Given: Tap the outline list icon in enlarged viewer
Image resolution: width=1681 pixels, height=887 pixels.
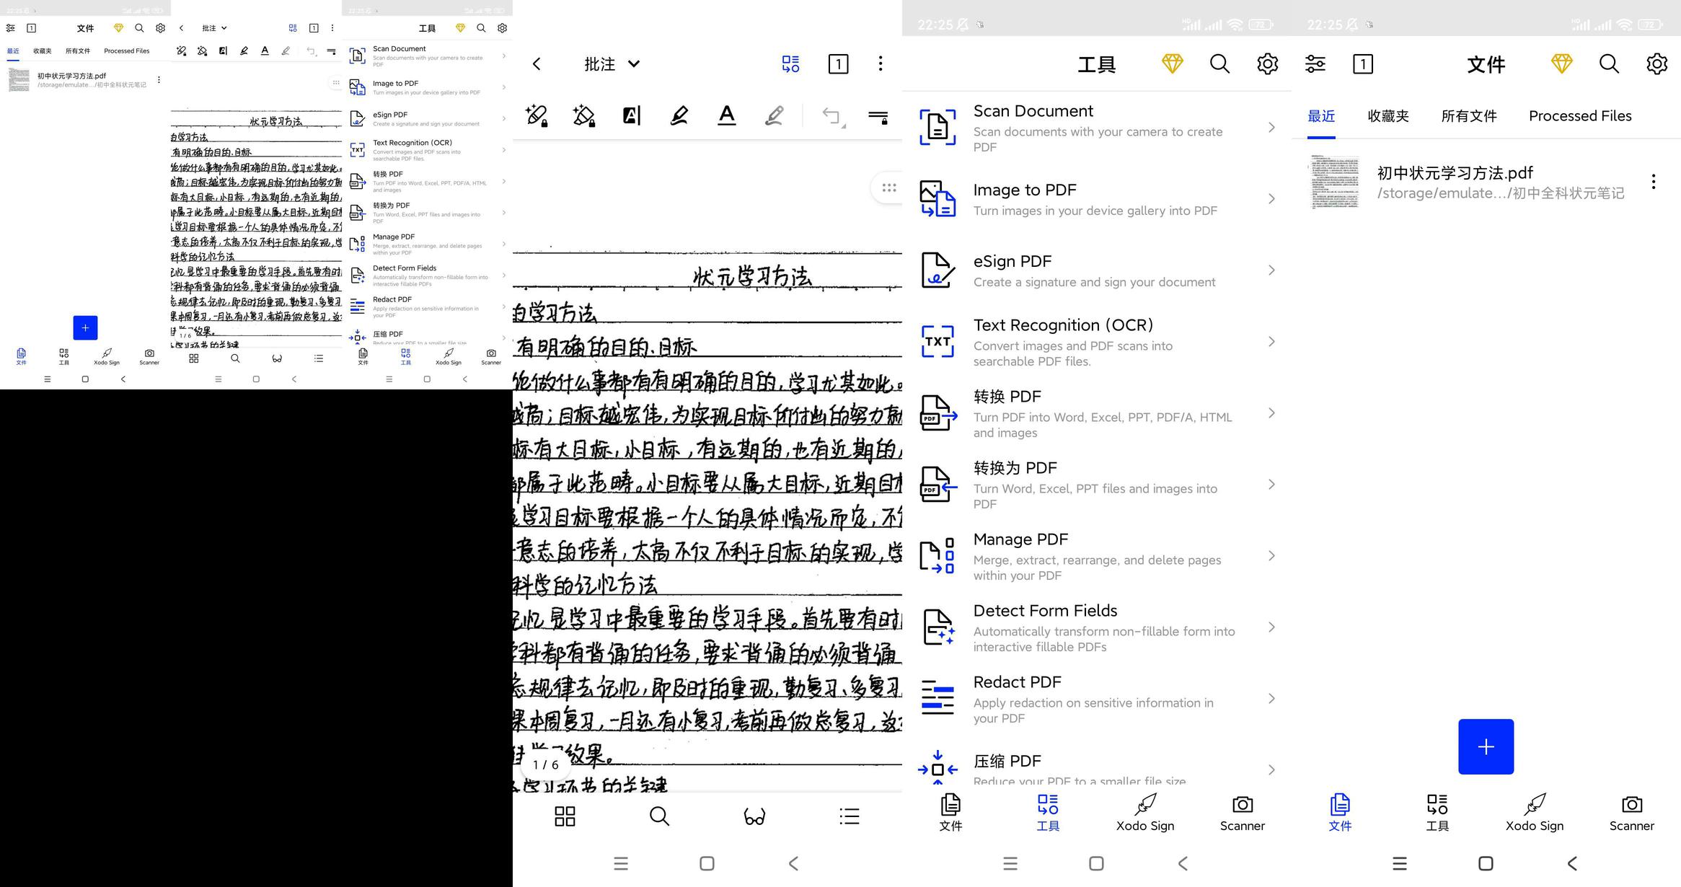Looking at the screenshot, I should click(x=850, y=816).
